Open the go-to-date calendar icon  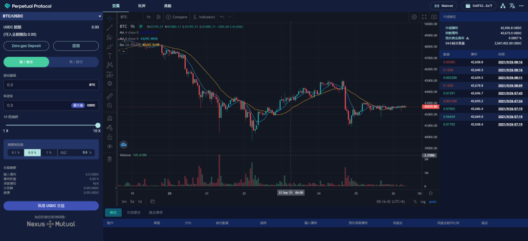[153, 201]
